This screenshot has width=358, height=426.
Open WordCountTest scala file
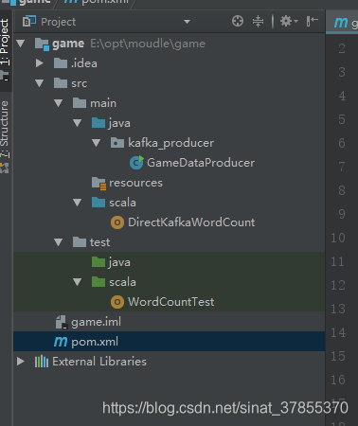(x=170, y=302)
